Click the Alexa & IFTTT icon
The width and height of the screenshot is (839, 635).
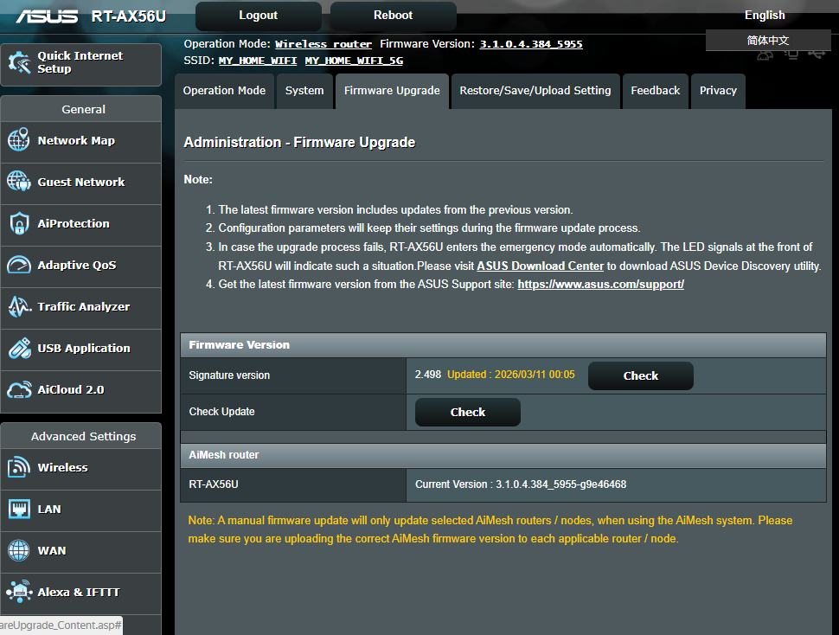click(19, 593)
